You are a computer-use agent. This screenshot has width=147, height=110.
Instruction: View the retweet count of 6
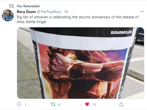click(x=59, y=104)
